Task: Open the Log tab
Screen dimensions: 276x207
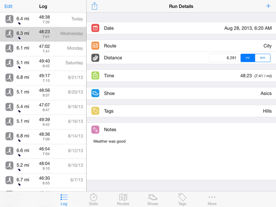Action: tap(64, 200)
